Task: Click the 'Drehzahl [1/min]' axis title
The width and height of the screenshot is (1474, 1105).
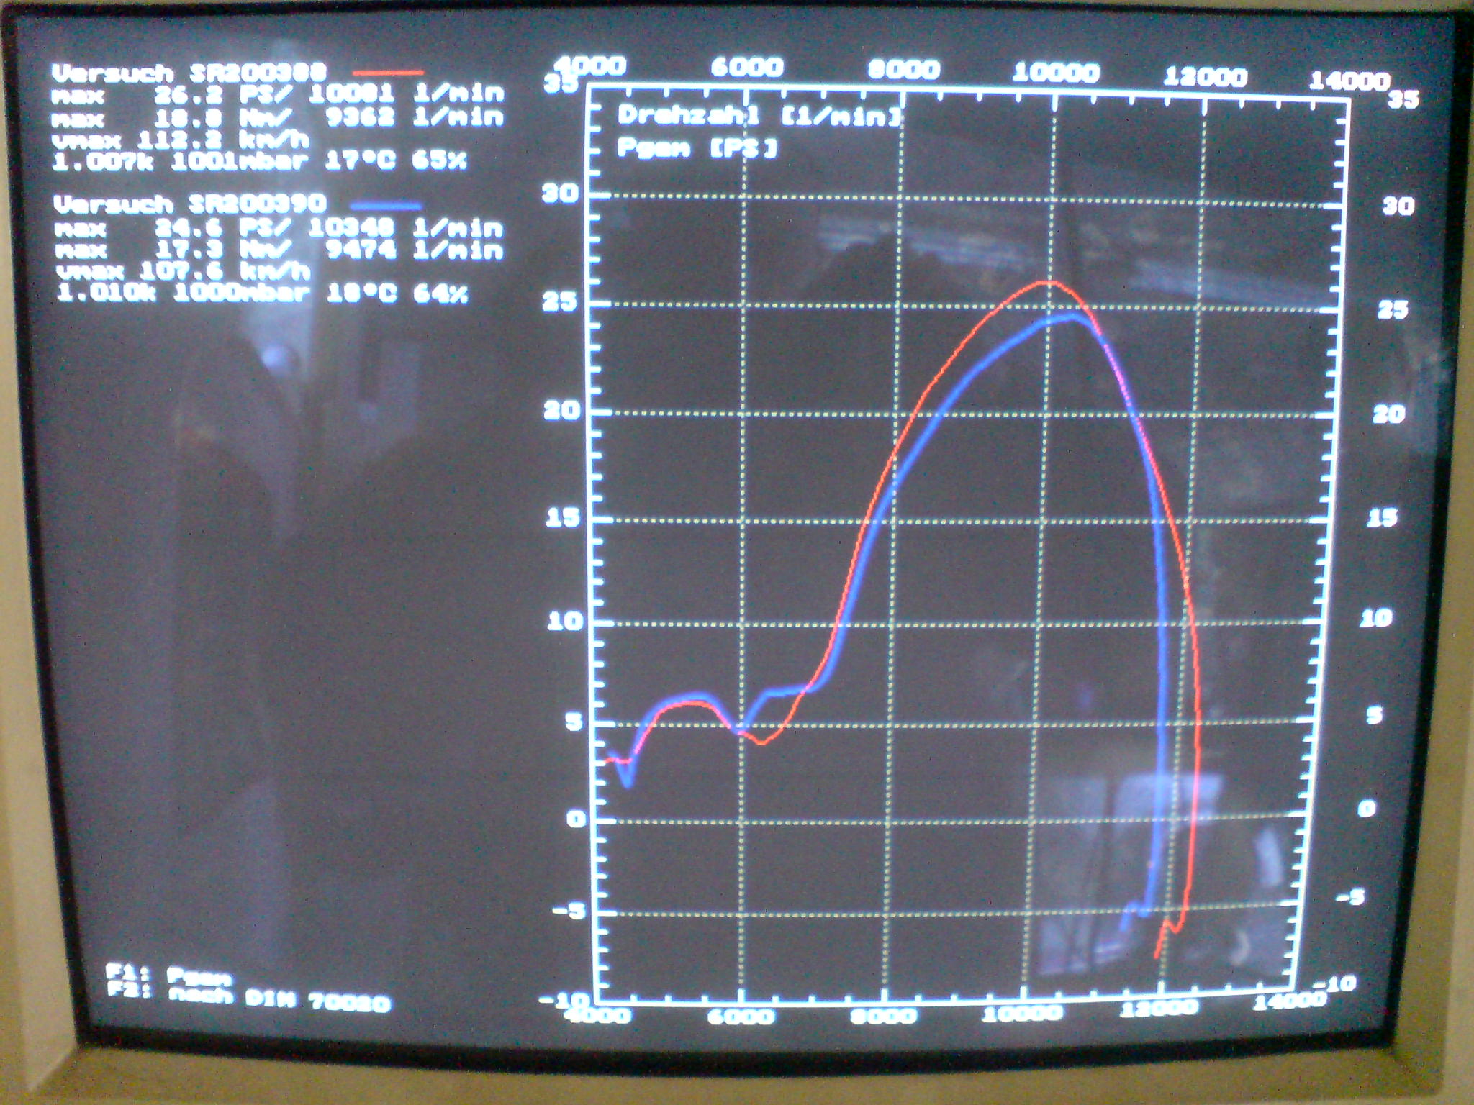Action: 759,115
